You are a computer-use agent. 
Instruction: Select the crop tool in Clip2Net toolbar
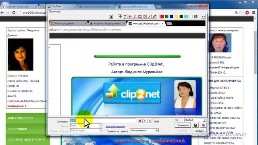click(111, 17)
